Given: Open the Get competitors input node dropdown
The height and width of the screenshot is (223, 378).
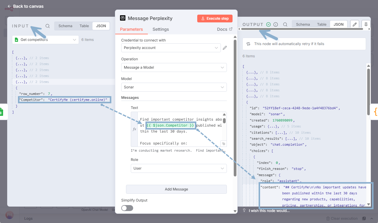Looking at the screenshot, I should [45, 40].
